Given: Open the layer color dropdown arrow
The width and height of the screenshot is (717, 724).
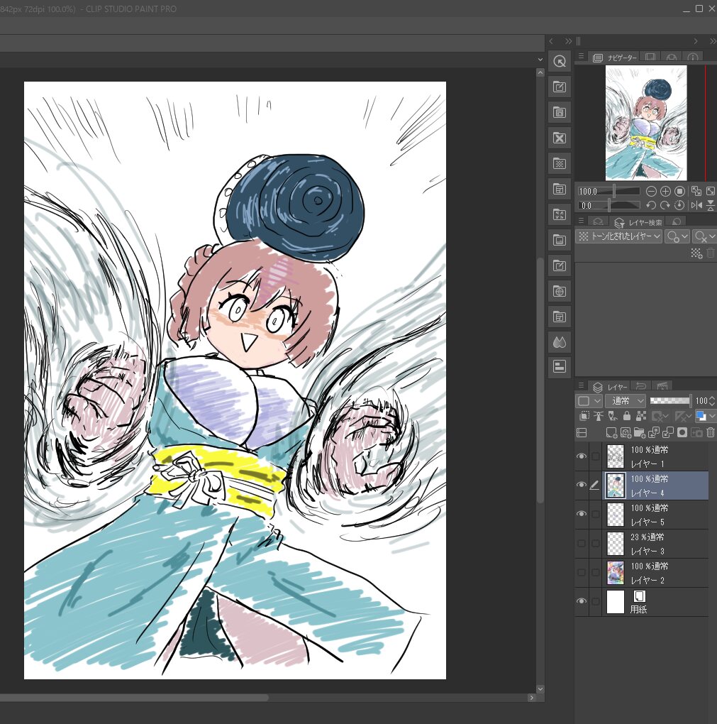Looking at the screenshot, I should [x=711, y=417].
